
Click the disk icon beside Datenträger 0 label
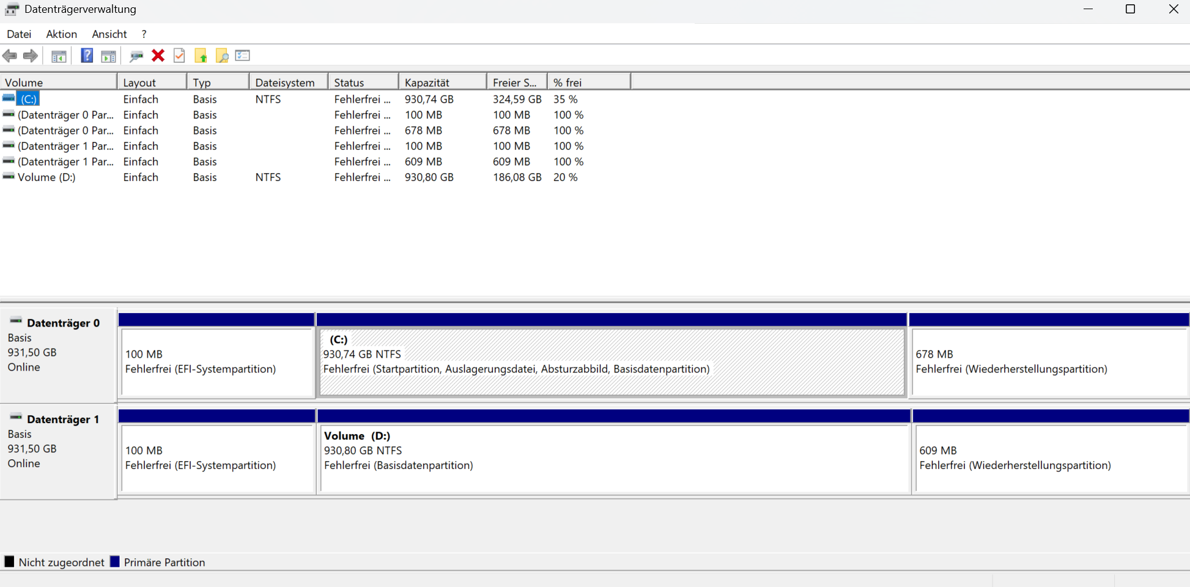coord(17,321)
